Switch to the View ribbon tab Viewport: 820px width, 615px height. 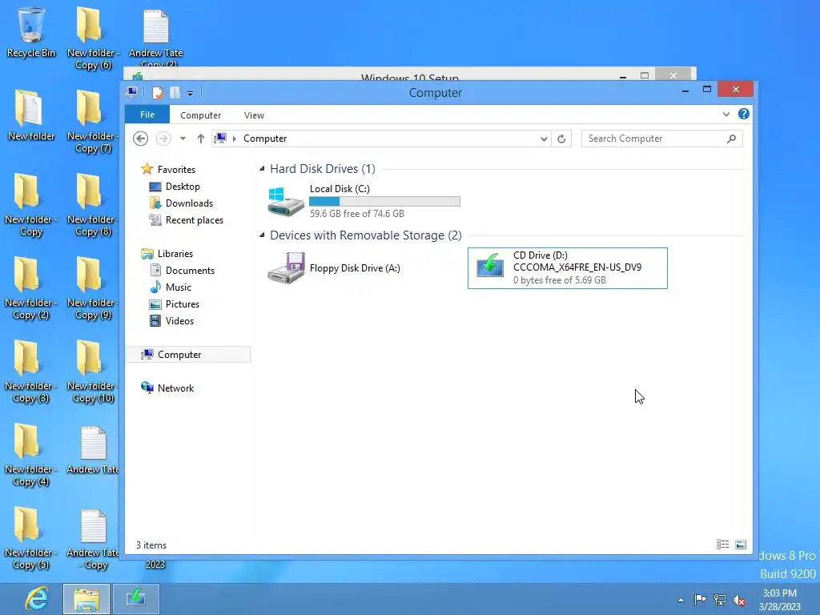tap(254, 115)
